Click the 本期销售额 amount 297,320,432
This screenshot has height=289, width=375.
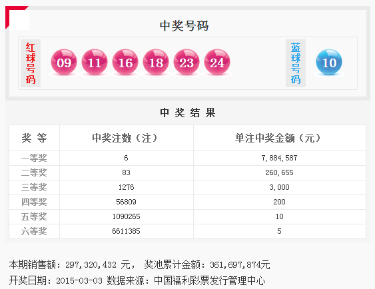(x=91, y=265)
